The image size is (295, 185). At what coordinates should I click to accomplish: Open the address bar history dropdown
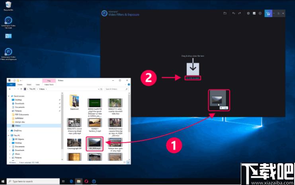(99, 89)
